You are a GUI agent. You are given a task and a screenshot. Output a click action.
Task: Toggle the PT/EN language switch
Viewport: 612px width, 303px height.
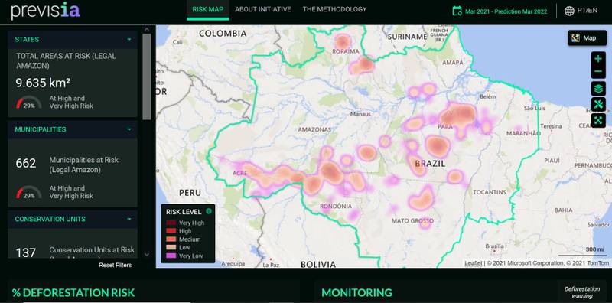point(587,11)
